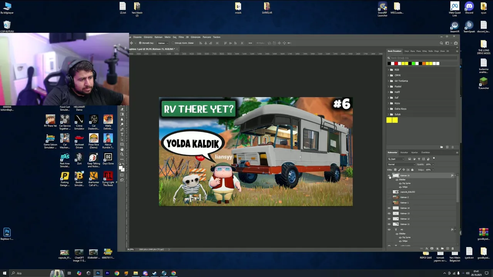The width and height of the screenshot is (493, 277).
Task: Pick the red swatch in recent colors
Action: (396, 63)
